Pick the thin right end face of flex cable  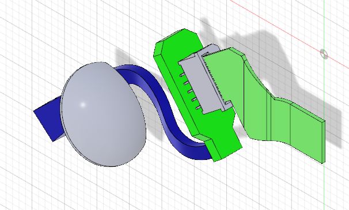(x=324, y=142)
